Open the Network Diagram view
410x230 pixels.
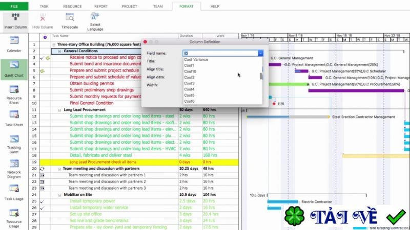click(x=14, y=164)
